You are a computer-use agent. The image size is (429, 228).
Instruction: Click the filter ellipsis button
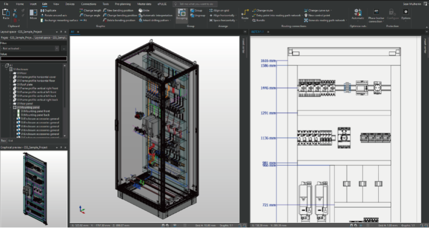64,48
